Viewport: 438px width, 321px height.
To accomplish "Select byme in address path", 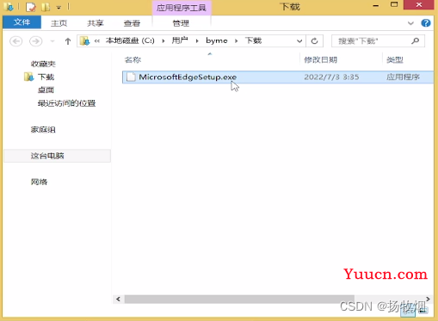I will [217, 40].
